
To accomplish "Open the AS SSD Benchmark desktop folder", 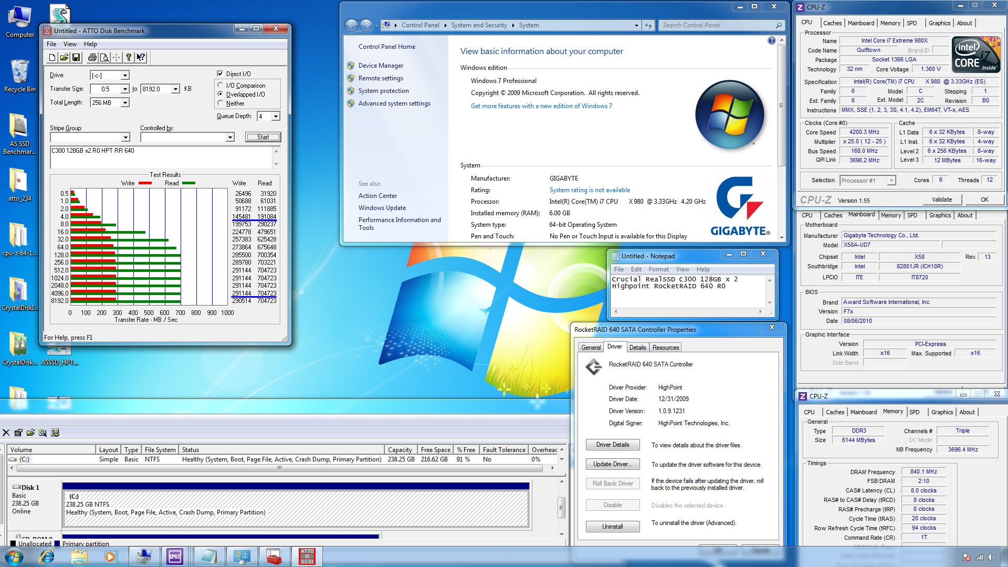I will tap(19, 134).
